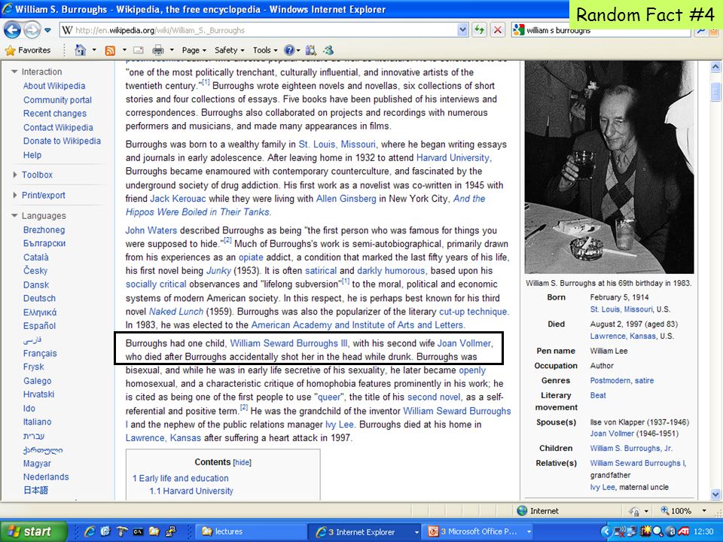This screenshot has height=542, width=723.
Task: Open the Feeds dropdown arrow
Action: (x=124, y=50)
